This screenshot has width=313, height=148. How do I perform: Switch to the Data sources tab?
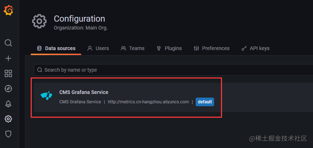point(56,48)
